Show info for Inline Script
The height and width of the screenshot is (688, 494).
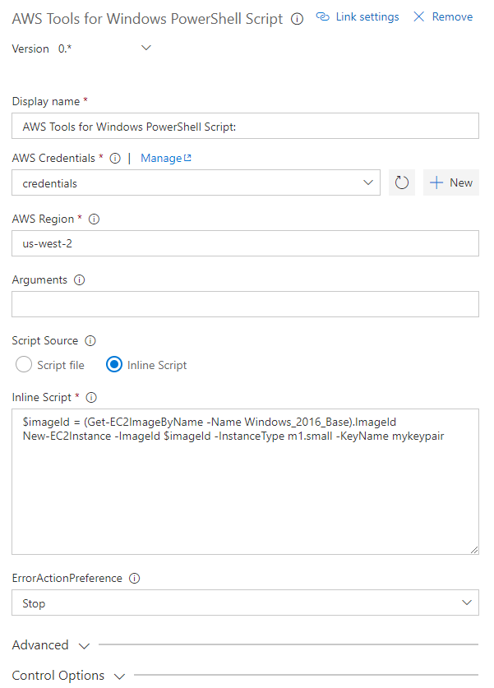(91, 398)
